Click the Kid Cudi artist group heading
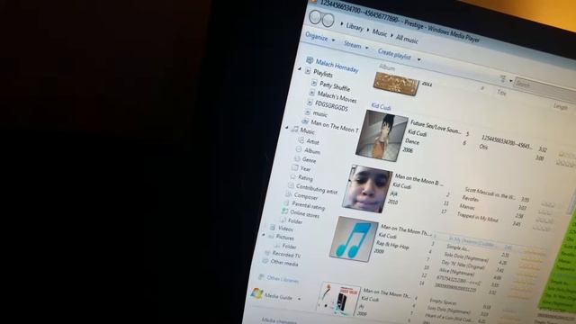 click(x=381, y=107)
